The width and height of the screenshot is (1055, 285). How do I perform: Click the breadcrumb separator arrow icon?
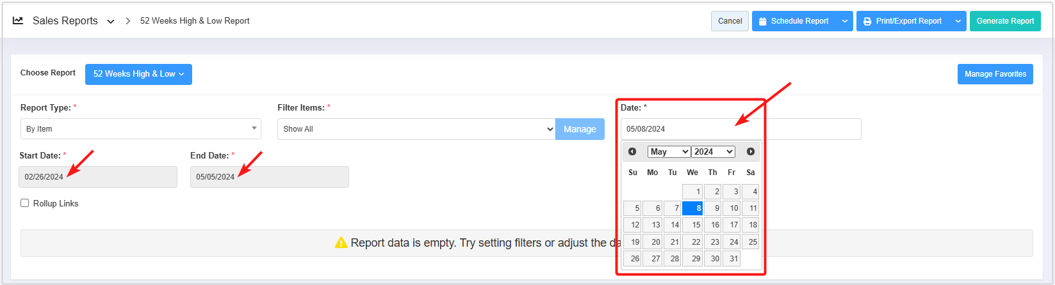[128, 21]
